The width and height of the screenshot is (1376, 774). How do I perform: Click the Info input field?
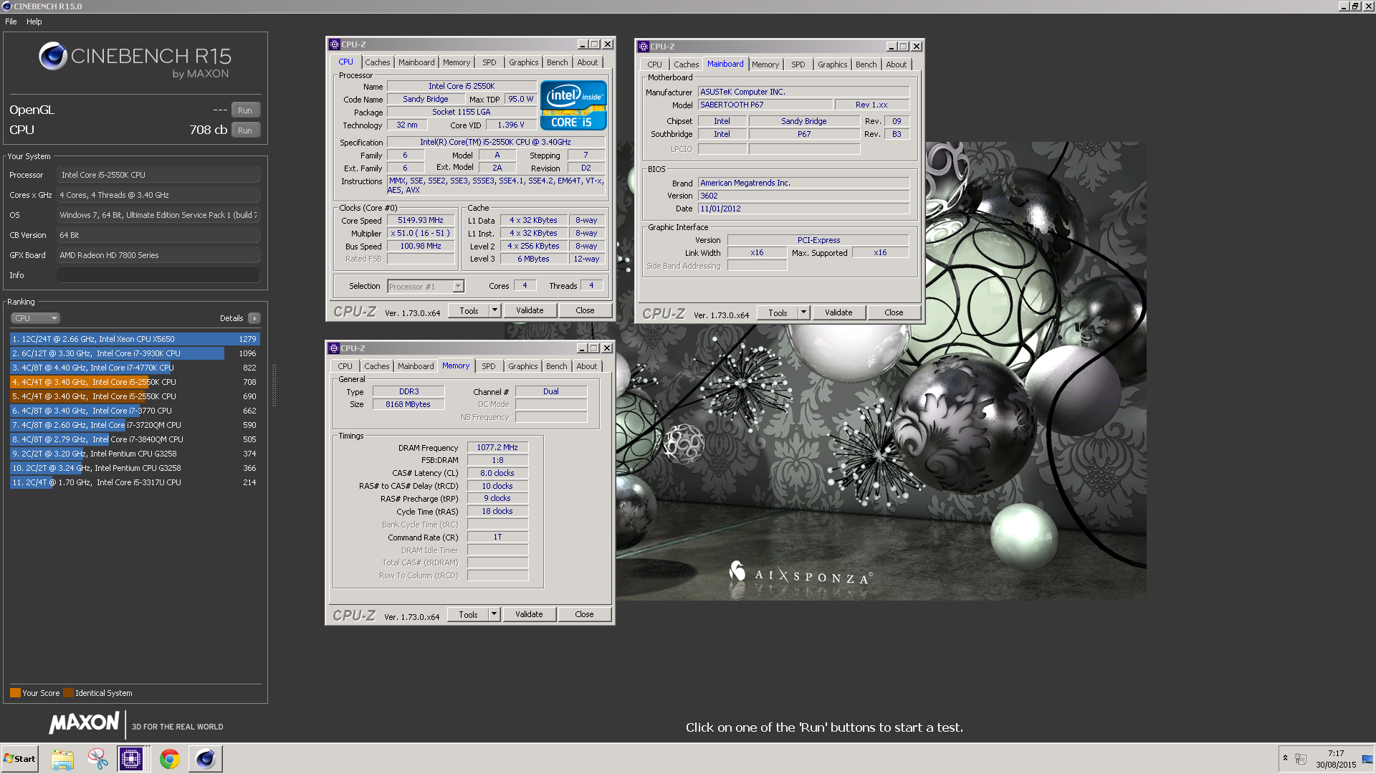pyautogui.click(x=158, y=275)
